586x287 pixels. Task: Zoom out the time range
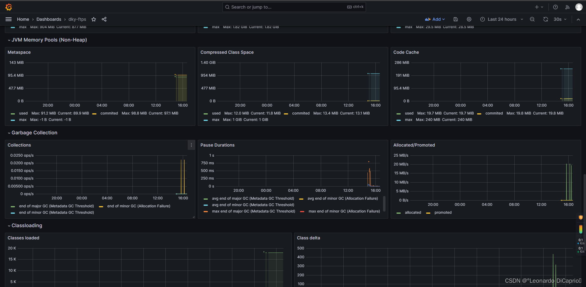click(x=532, y=19)
